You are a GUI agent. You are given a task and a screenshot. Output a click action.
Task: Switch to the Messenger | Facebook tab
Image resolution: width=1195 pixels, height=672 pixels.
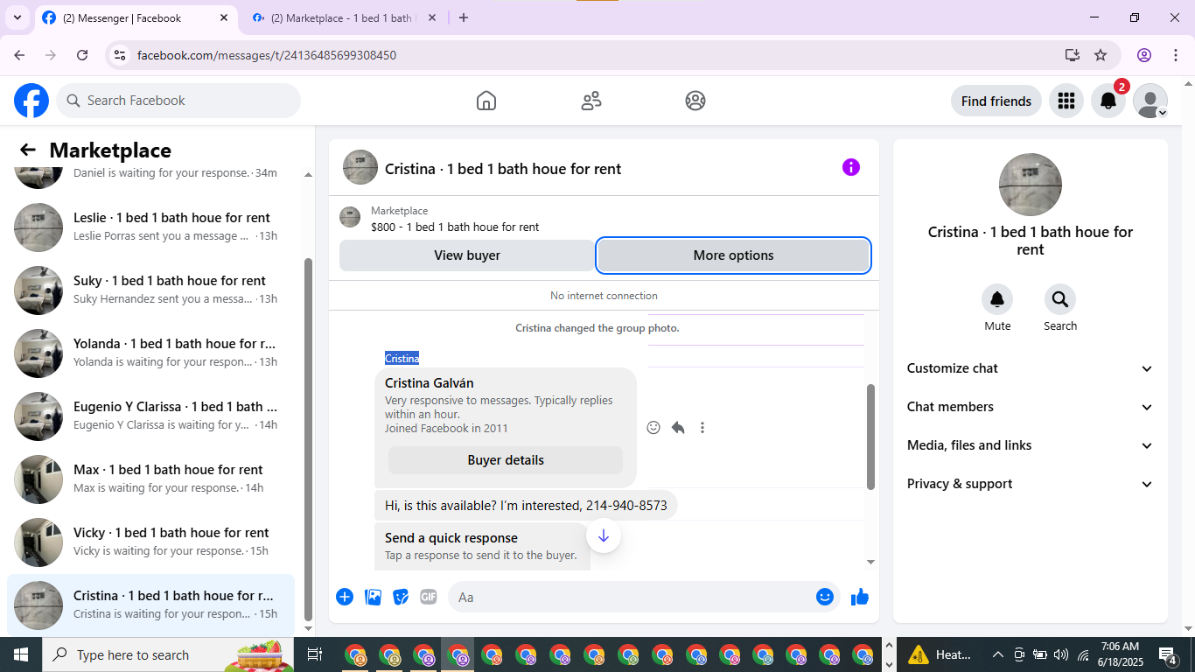click(x=136, y=18)
